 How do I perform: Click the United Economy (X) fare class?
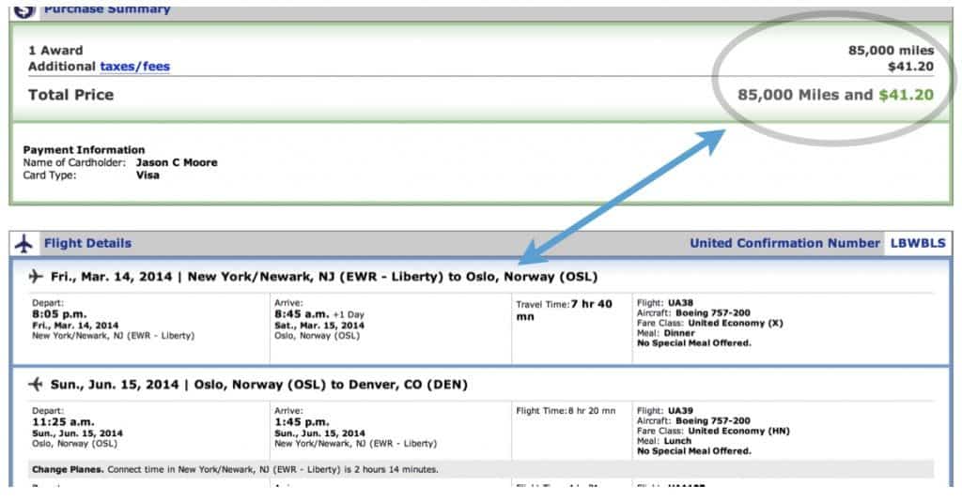click(736, 323)
